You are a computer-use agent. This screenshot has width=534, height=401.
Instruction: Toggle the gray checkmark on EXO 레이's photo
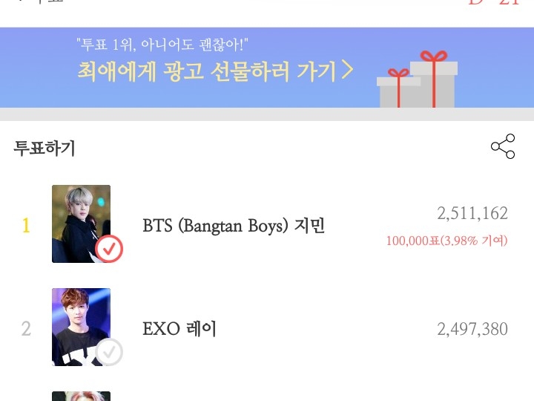coord(109,352)
